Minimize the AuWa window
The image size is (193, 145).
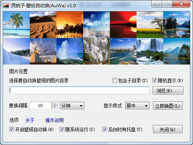tap(157, 4)
